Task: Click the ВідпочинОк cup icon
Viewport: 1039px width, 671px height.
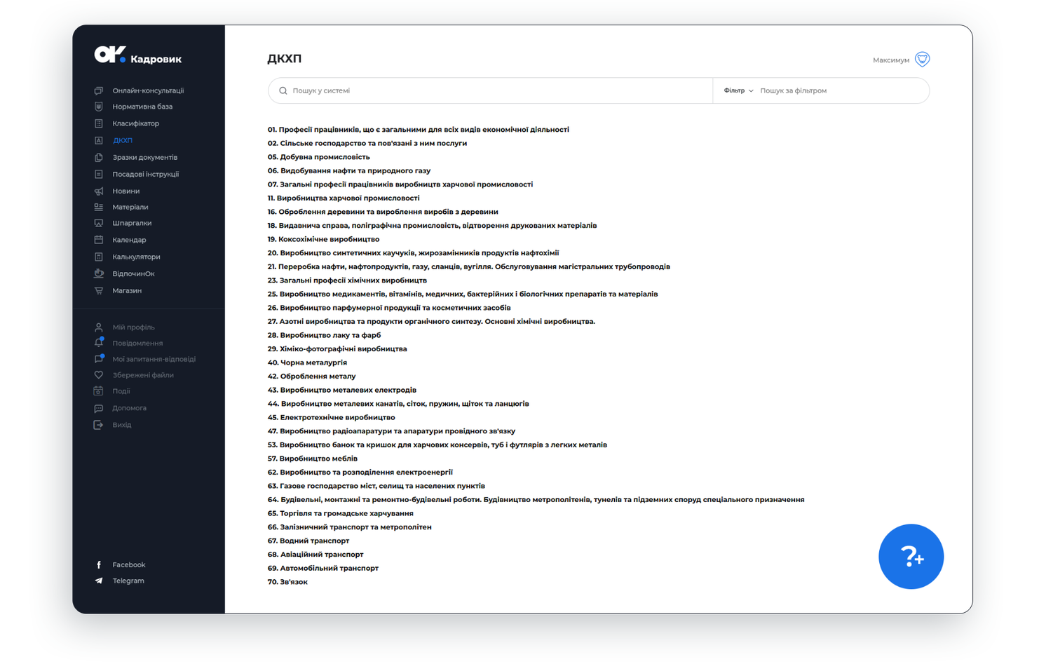Action: pos(99,273)
